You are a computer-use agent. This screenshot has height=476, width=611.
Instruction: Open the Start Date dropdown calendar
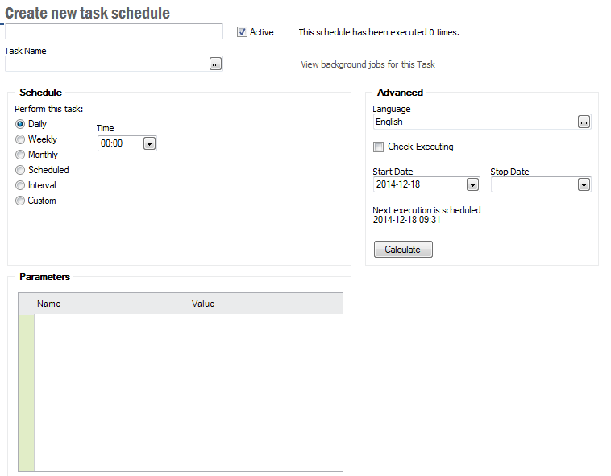click(x=472, y=184)
